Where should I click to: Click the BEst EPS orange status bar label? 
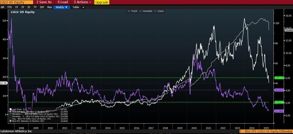266,131
